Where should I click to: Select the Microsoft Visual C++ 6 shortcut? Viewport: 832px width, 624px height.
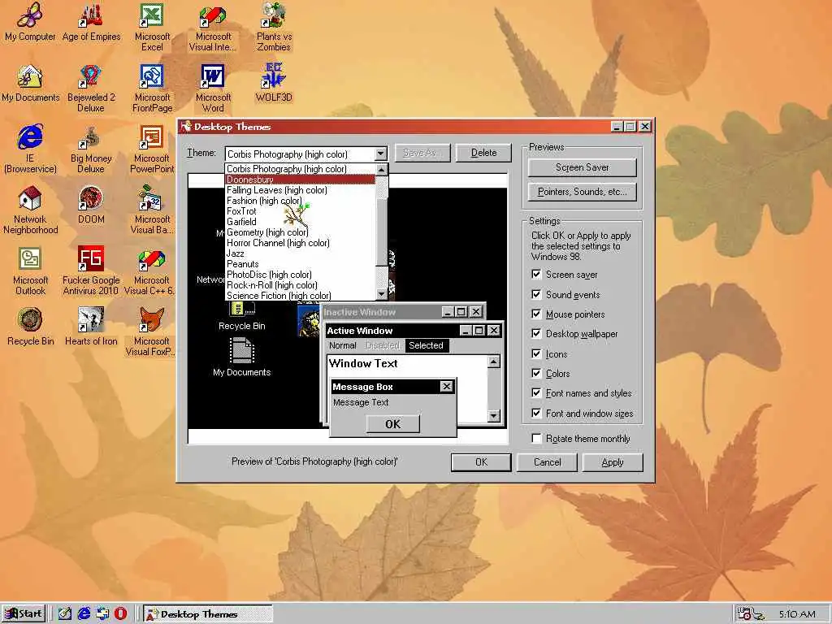(x=150, y=271)
